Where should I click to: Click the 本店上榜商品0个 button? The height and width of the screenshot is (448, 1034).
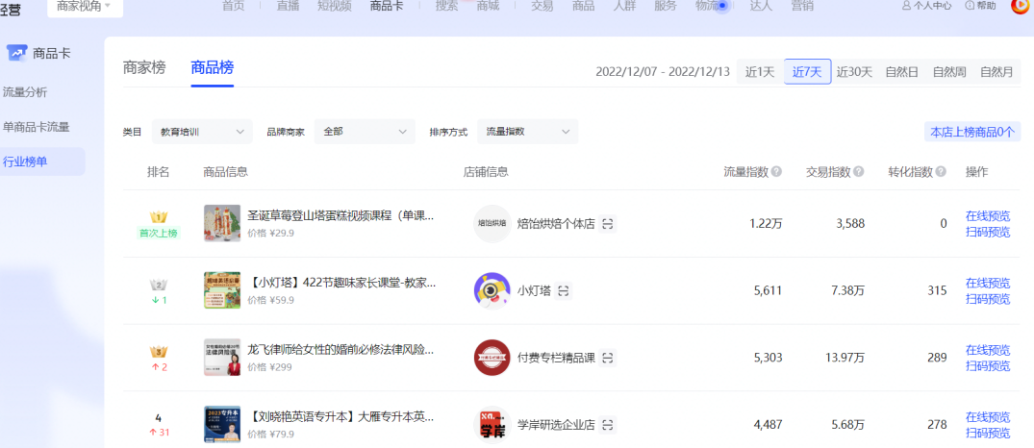972,132
